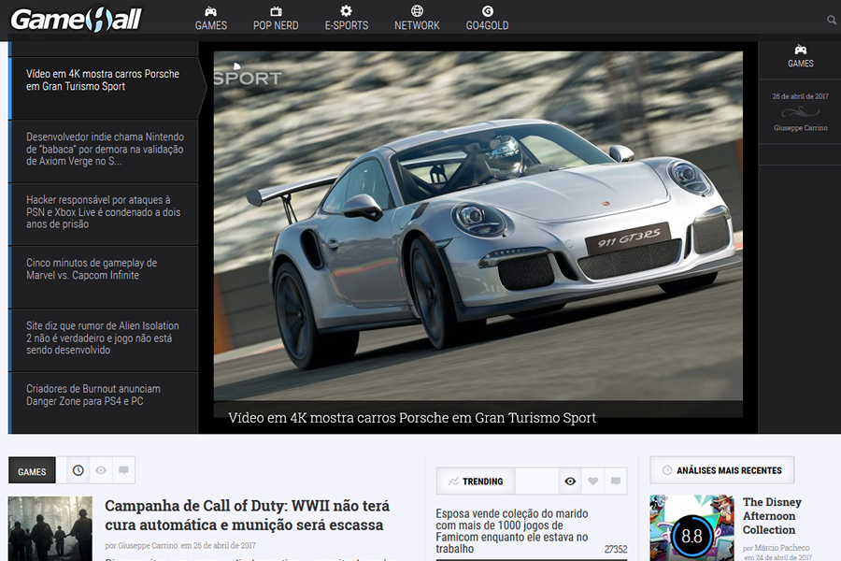Sort Trending by views eye icon
Image resolution: width=841 pixels, height=561 pixels.
point(570,481)
